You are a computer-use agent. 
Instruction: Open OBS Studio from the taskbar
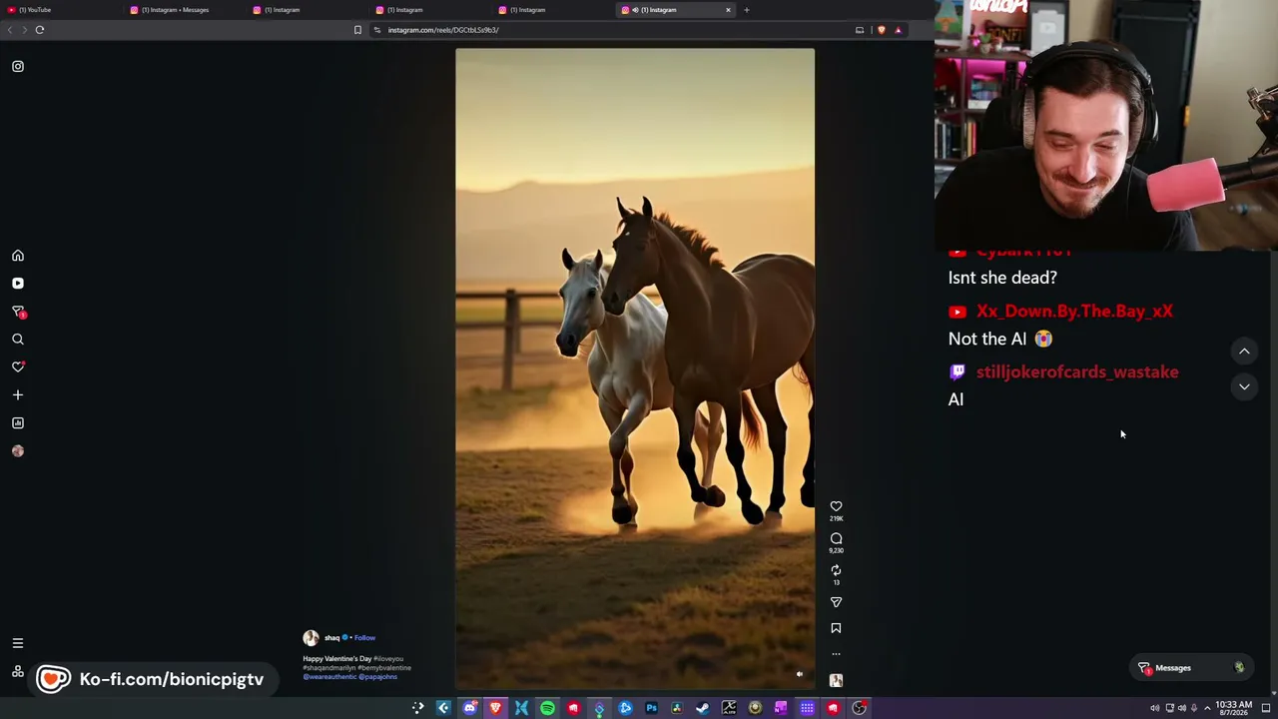859,708
